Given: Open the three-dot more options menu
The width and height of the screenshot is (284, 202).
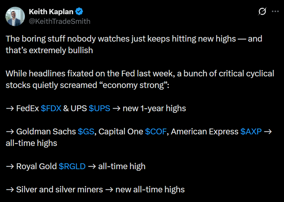Looking at the screenshot, I should point(275,11).
